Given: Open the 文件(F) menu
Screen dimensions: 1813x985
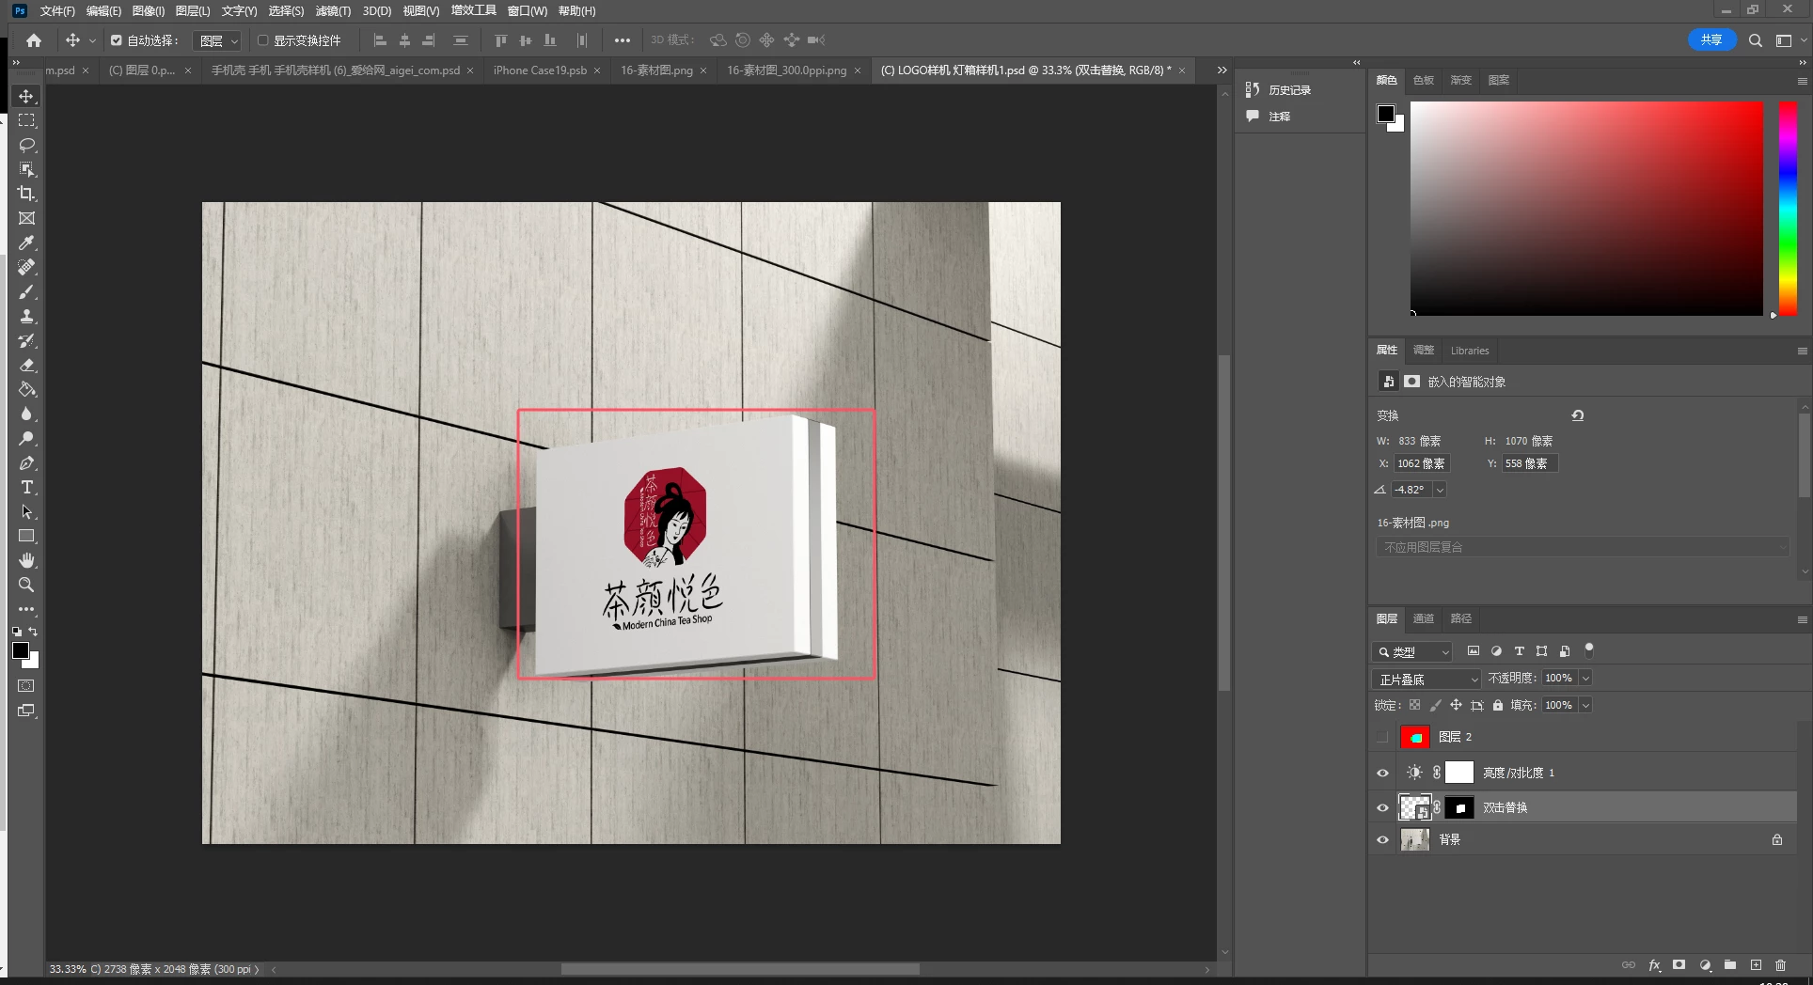Looking at the screenshot, I should (57, 11).
